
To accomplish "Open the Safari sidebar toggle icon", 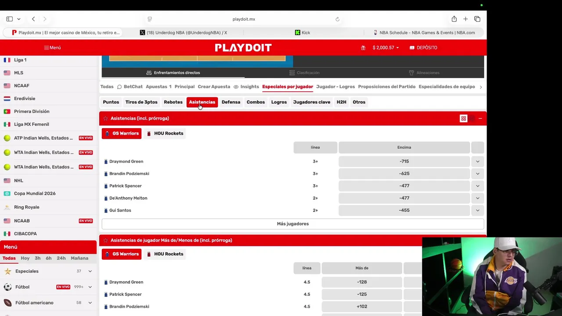I will coord(9,19).
